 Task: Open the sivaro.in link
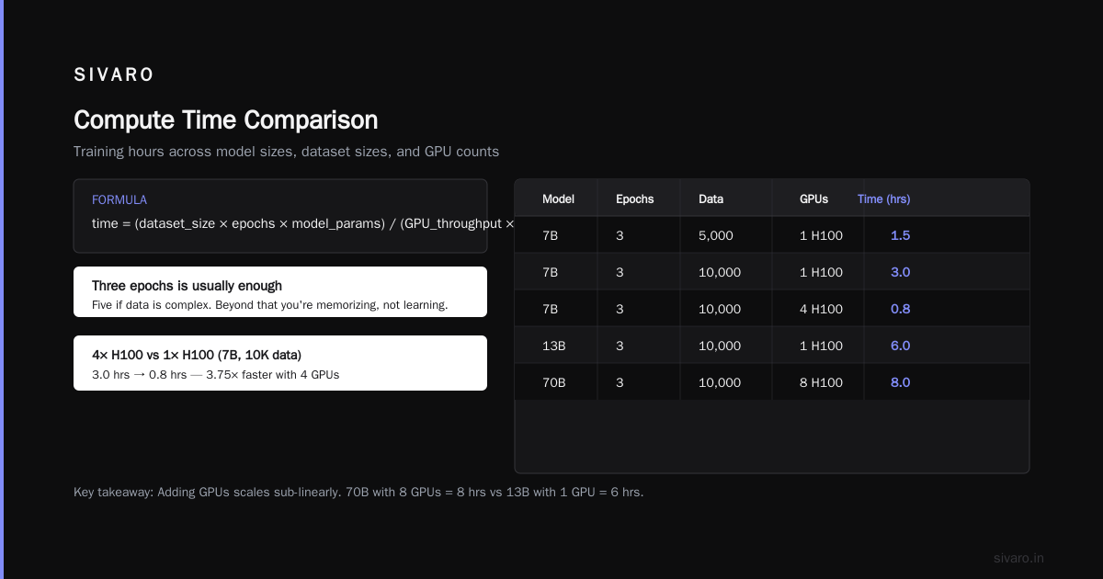pyautogui.click(x=1018, y=558)
